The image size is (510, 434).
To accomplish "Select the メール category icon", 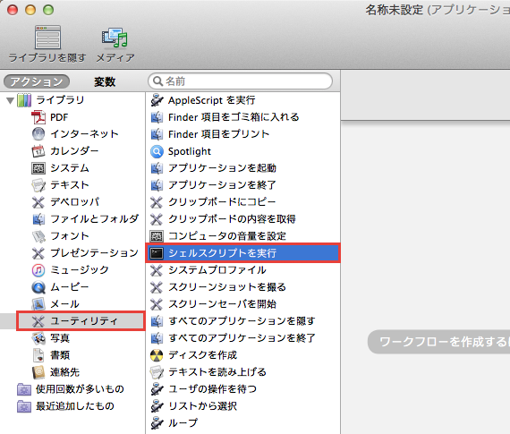I will [x=38, y=304].
